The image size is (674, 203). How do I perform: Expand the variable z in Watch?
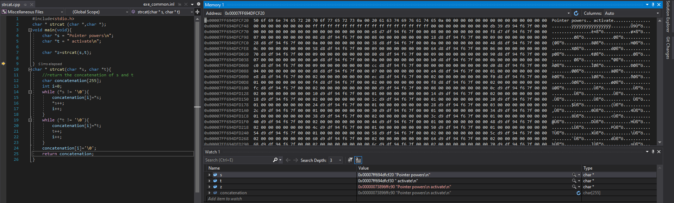tap(210, 187)
